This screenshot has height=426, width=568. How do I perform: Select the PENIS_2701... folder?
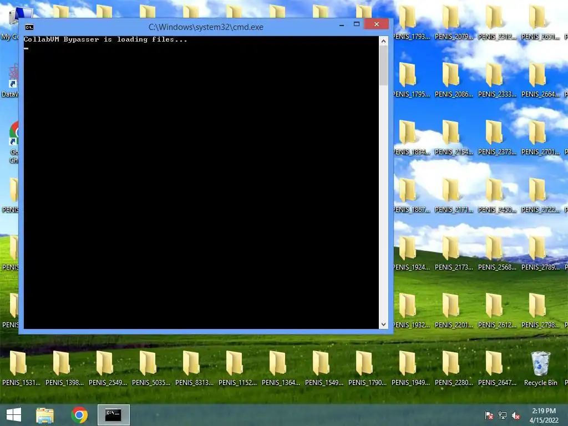point(540,138)
